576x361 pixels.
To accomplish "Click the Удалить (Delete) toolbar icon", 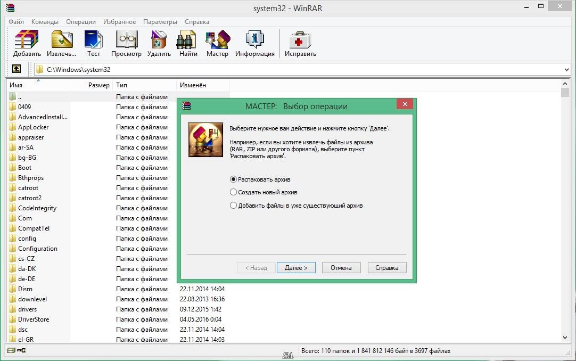I will (159, 44).
